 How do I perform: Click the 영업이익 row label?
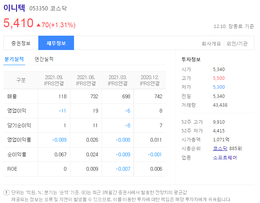tap(17, 111)
